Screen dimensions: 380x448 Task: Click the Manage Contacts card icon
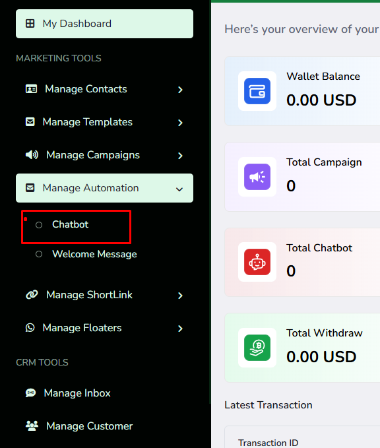31,89
